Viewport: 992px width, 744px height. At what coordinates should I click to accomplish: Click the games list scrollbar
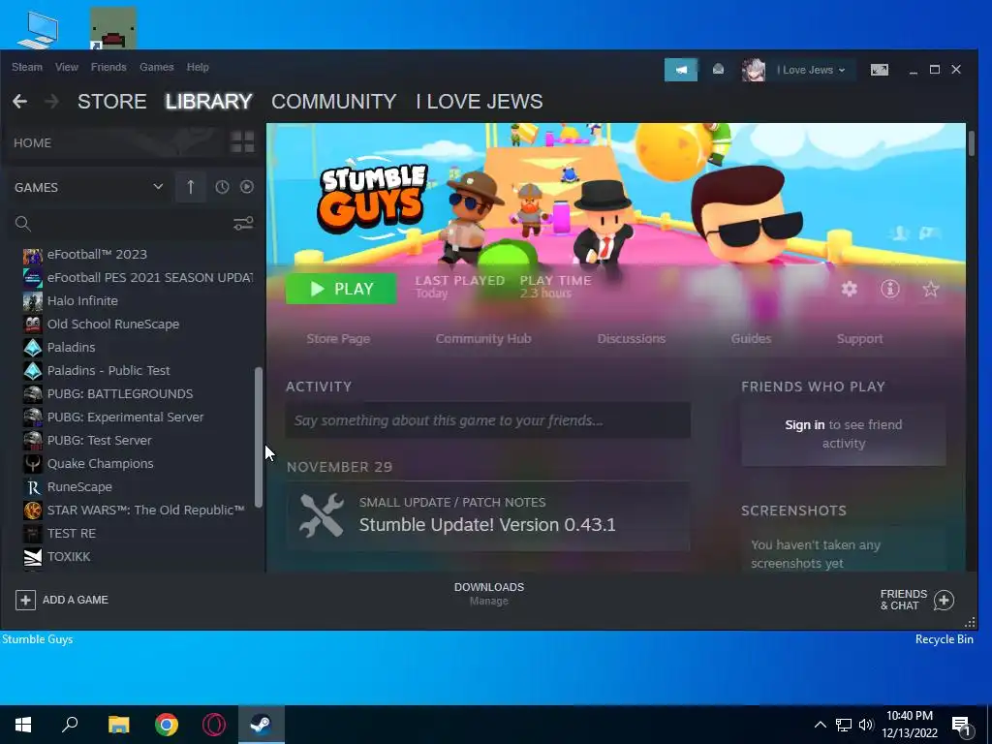click(258, 437)
